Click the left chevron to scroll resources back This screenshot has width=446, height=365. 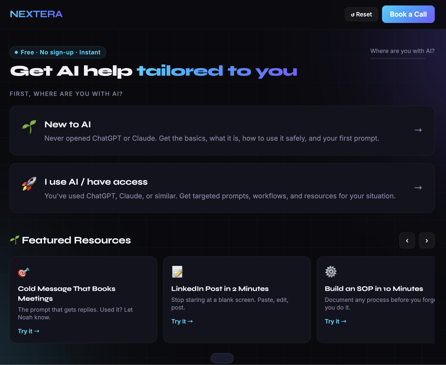407,240
